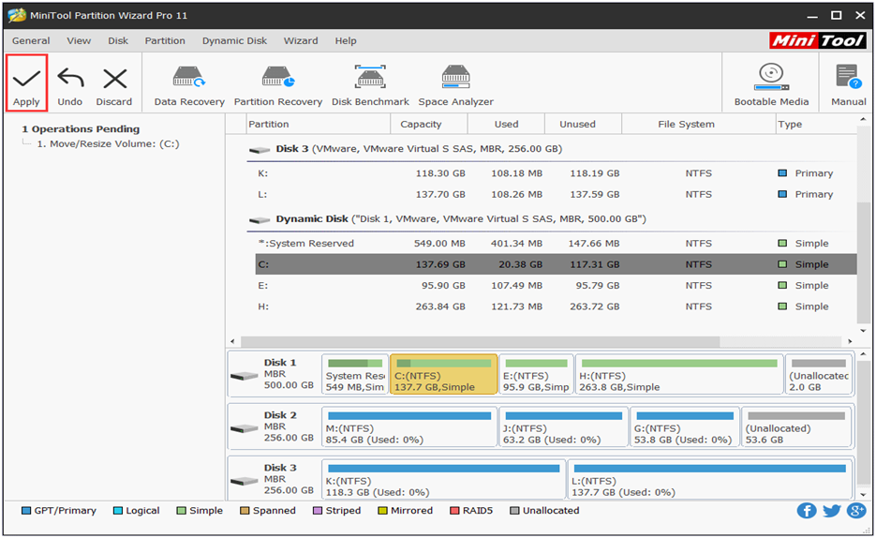The width and height of the screenshot is (876, 538).
Task: Select H:(NTFS) 263.8 GB block
Action: (679, 374)
